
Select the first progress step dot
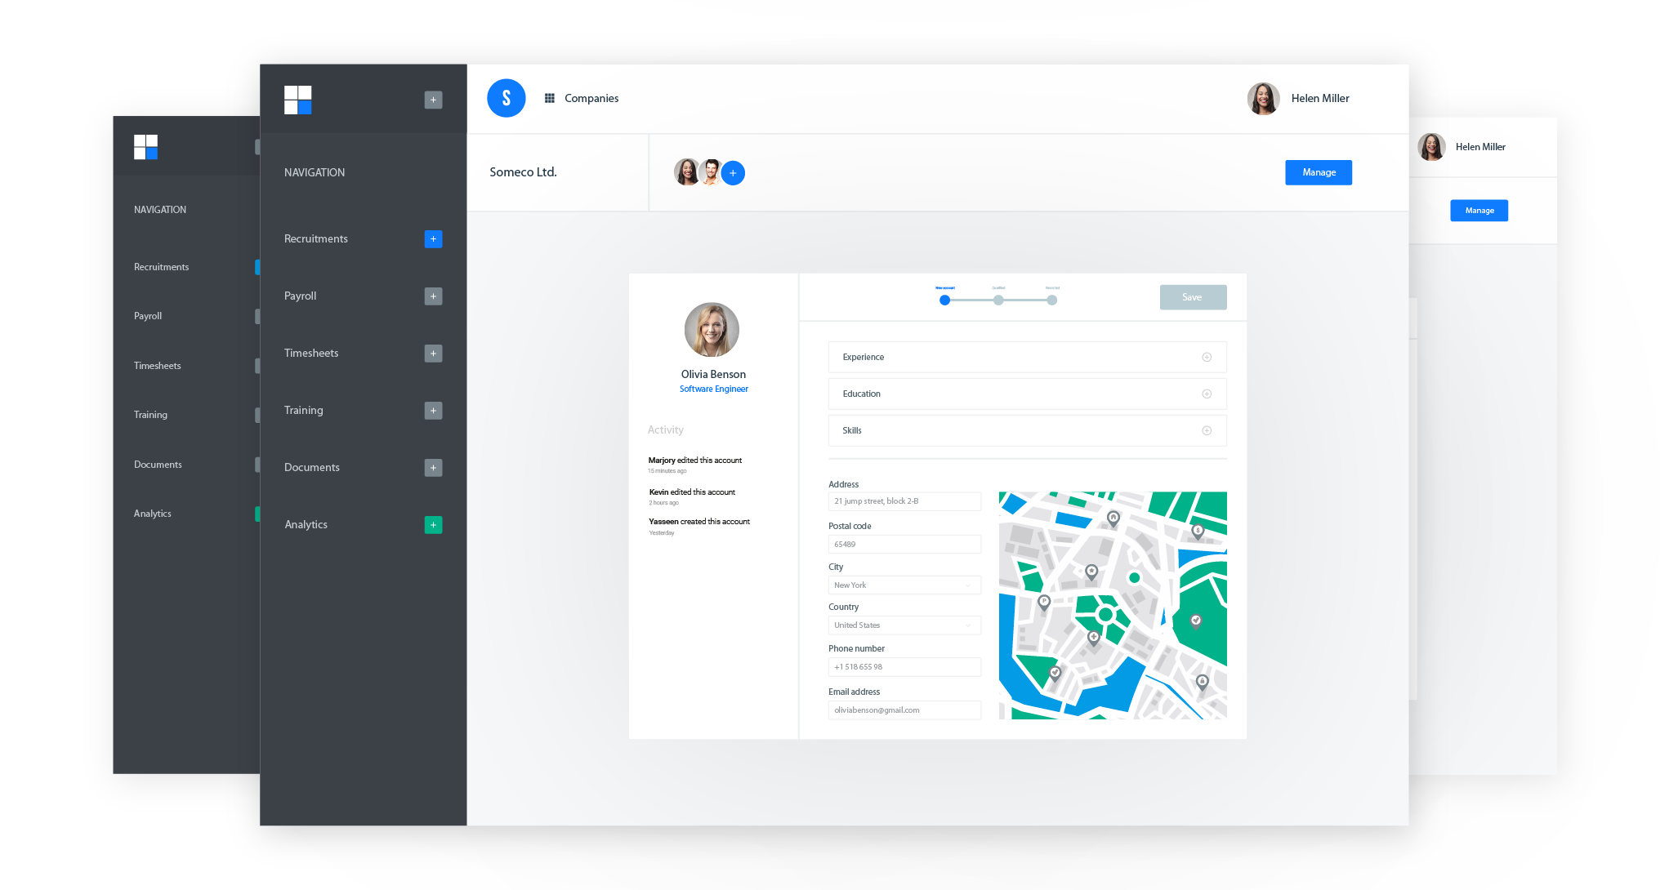[944, 300]
